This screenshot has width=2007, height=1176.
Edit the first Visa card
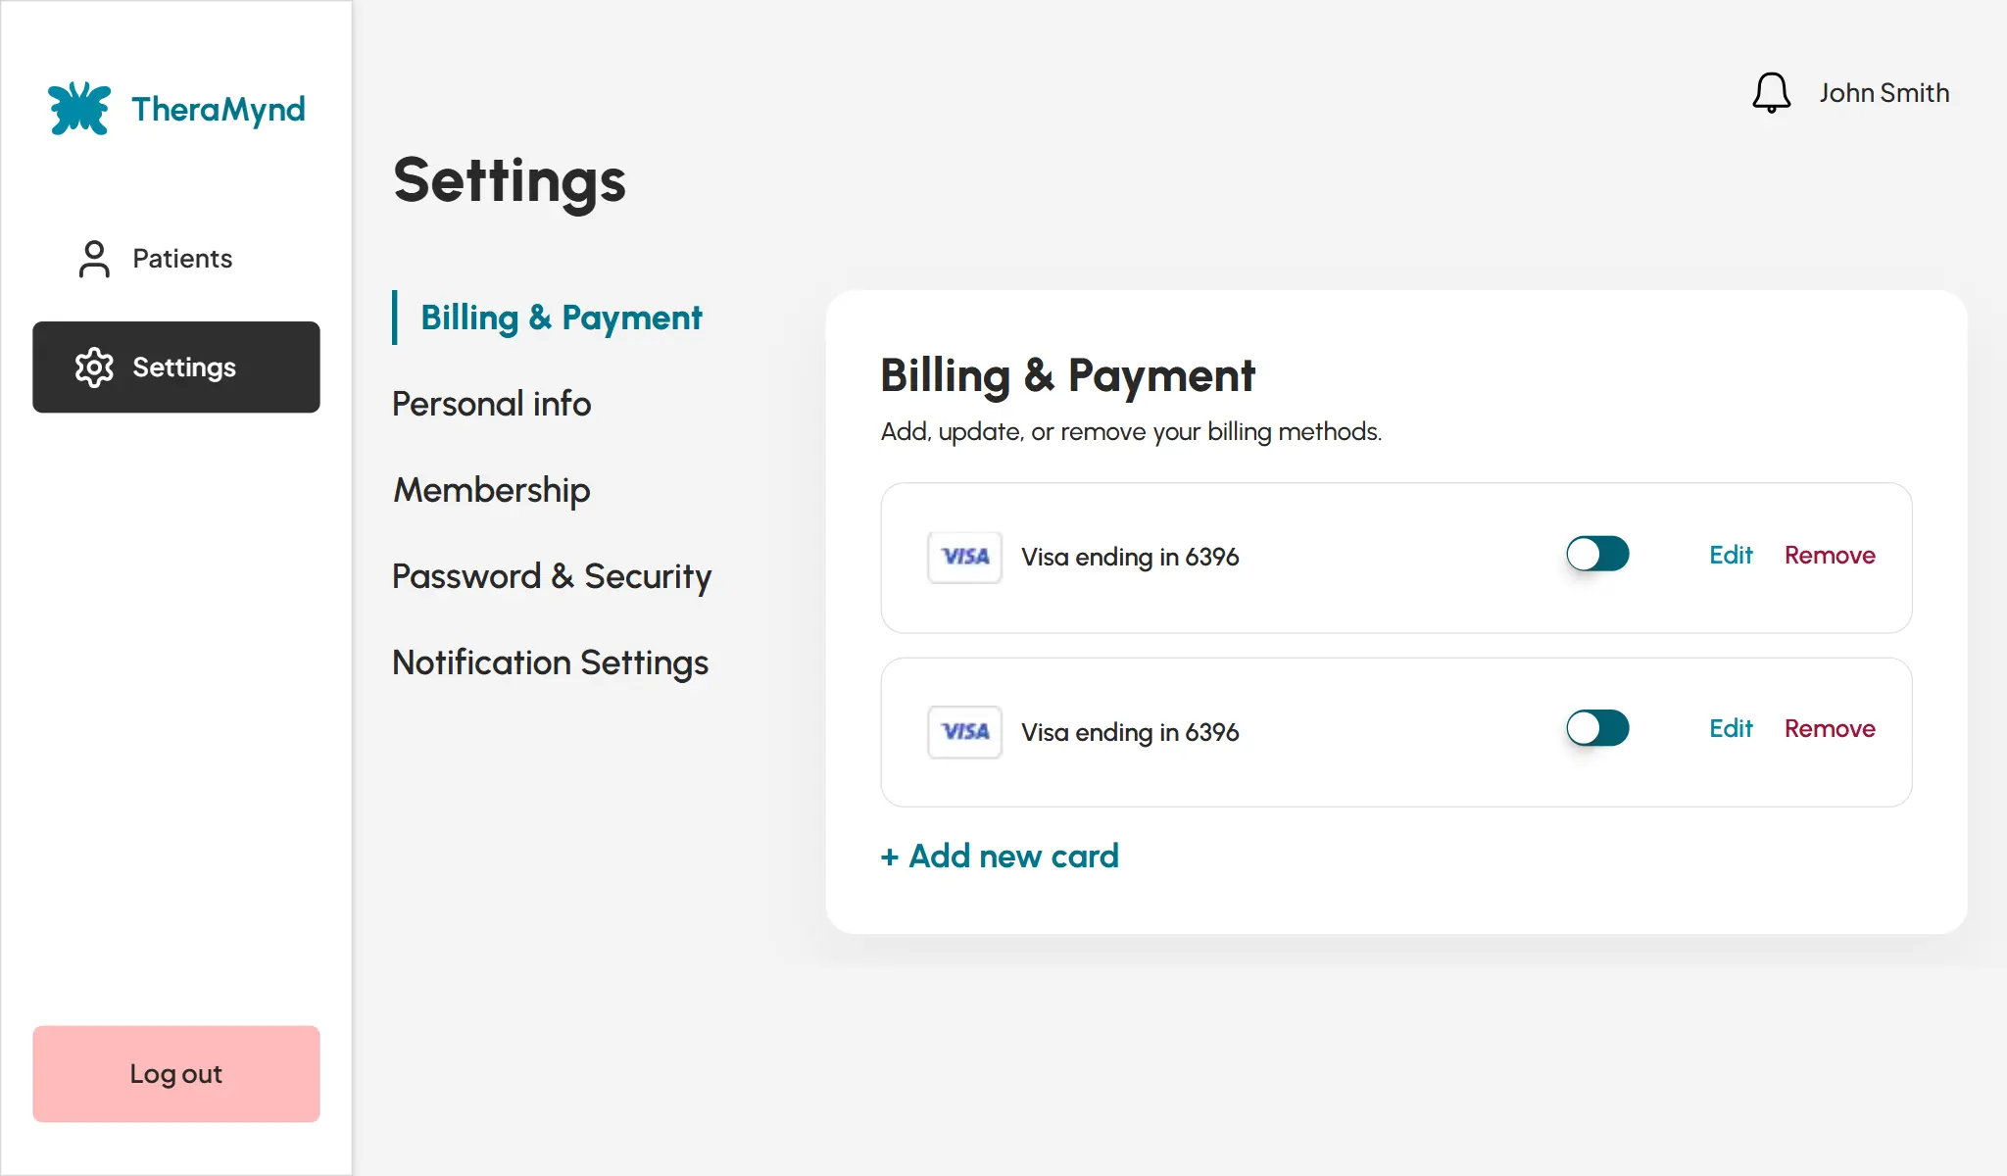[1730, 556]
